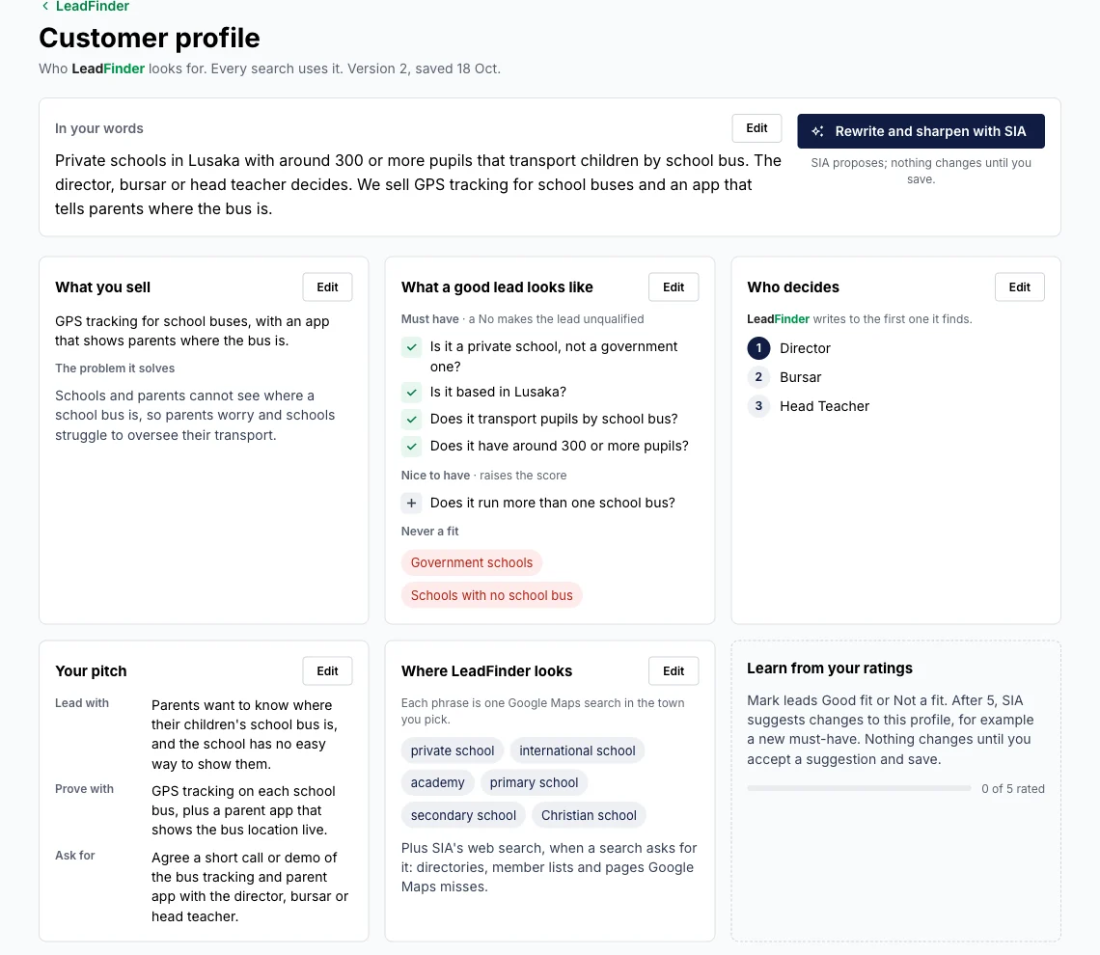Click the Nice to have label
The width and height of the screenshot is (1100, 955).
point(435,476)
